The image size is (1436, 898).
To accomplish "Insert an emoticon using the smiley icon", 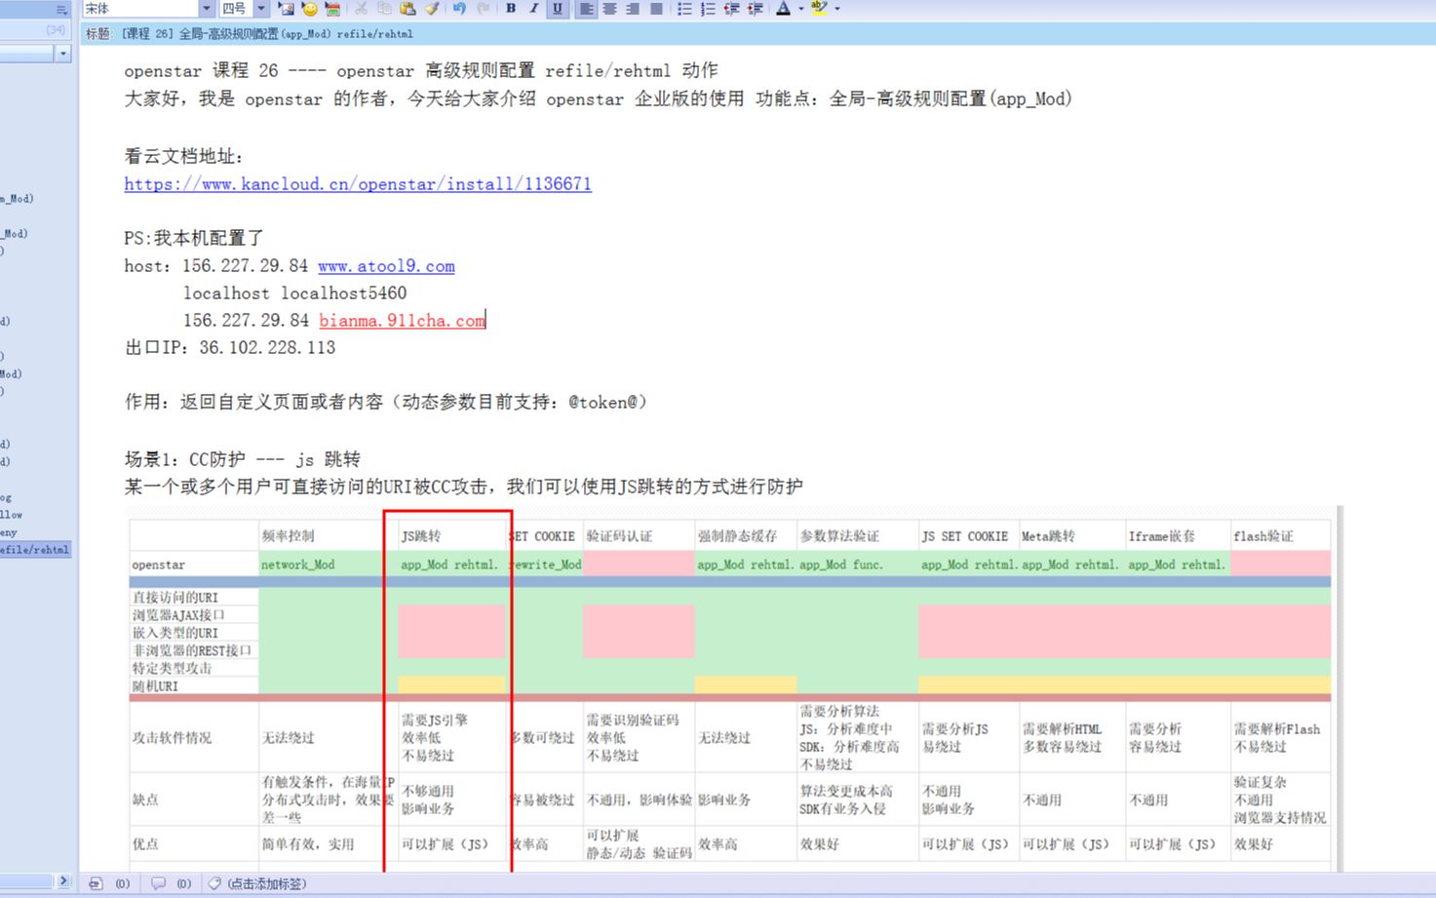I will tap(308, 9).
